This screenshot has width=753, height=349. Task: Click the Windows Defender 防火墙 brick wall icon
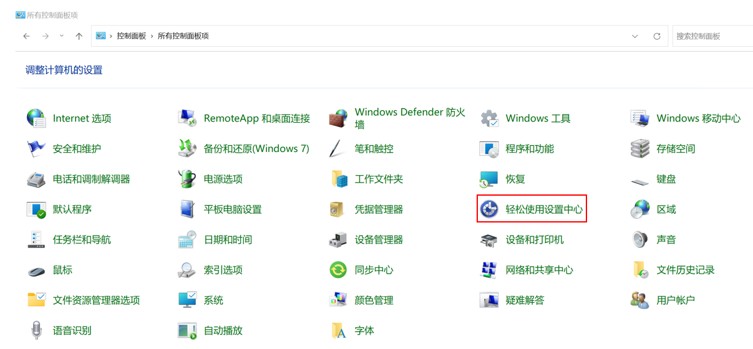click(x=338, y=118)
